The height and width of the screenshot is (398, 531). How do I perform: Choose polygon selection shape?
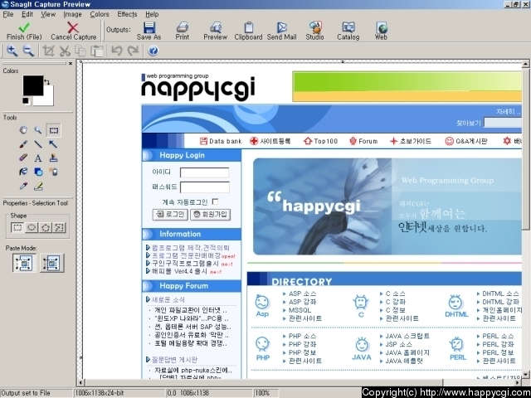tap(46, 227)
